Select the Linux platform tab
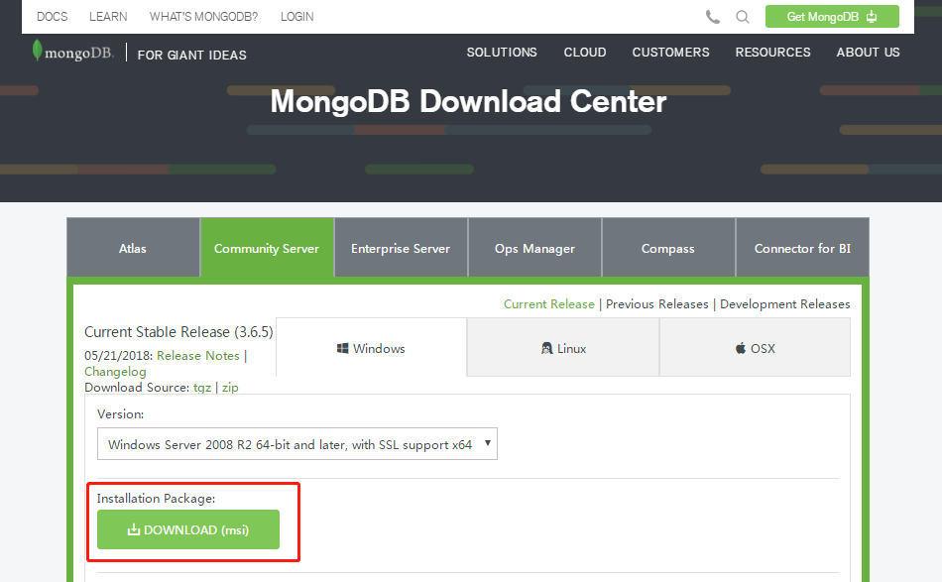 tap(563, 348)
